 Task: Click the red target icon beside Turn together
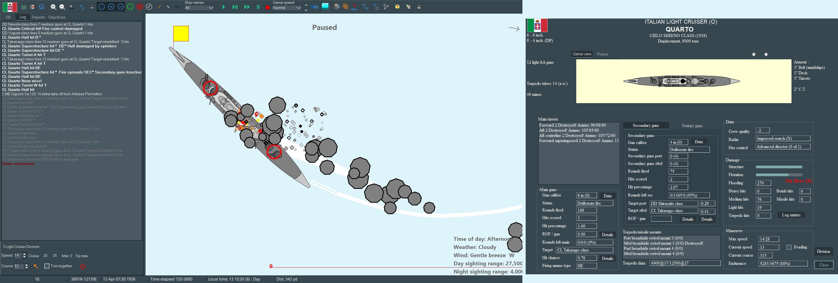point(83,267)
